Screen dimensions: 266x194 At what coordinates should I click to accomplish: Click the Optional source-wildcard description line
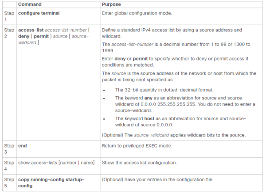(174, 135)
